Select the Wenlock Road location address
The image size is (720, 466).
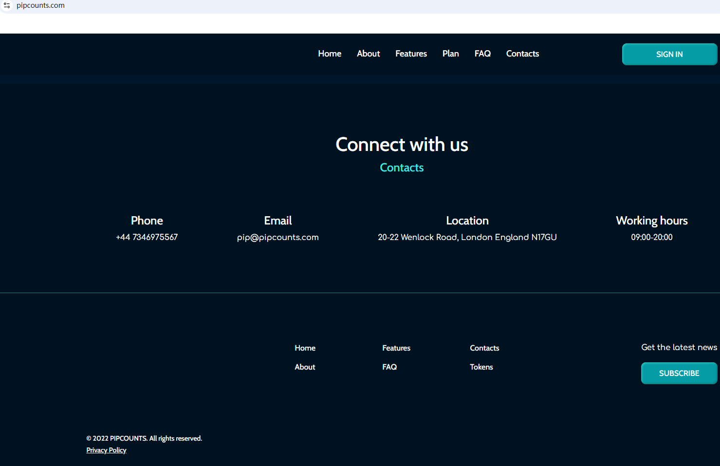[467, 237]
